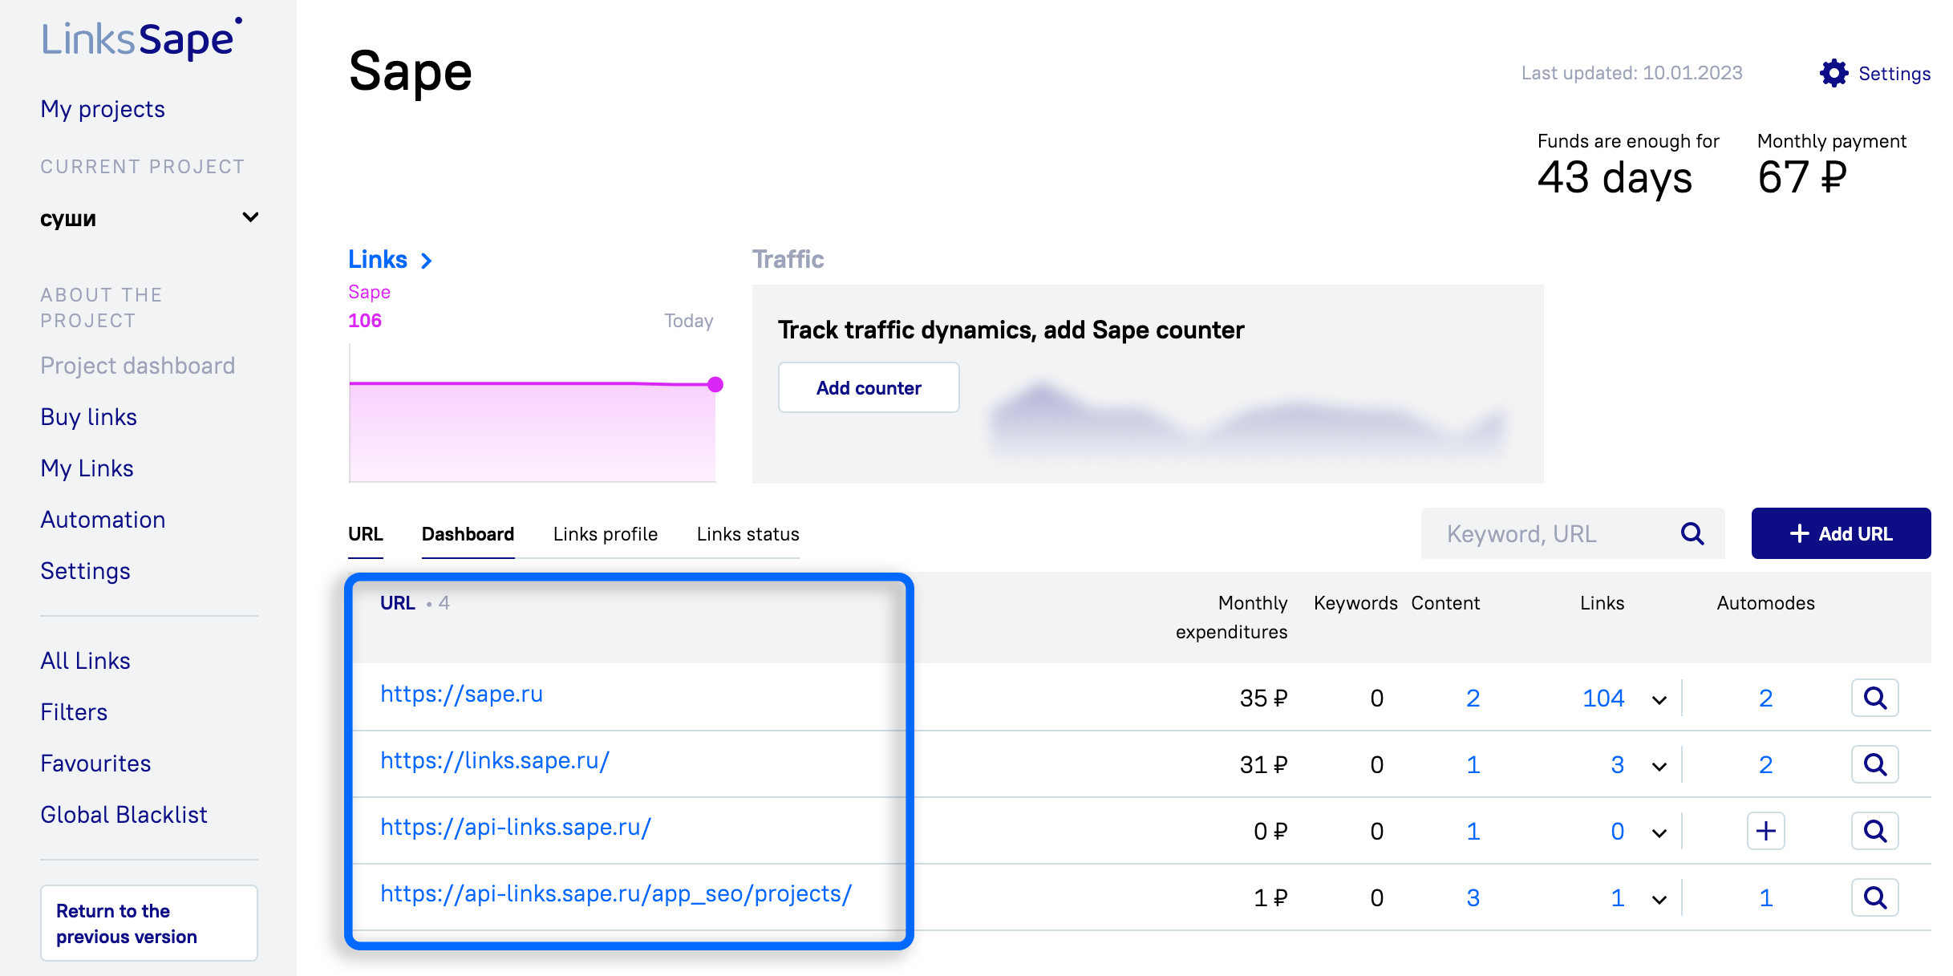Click Sape legend label on Links chart
This screenshot has width=1953, height=976.
[x=369, y=292]
